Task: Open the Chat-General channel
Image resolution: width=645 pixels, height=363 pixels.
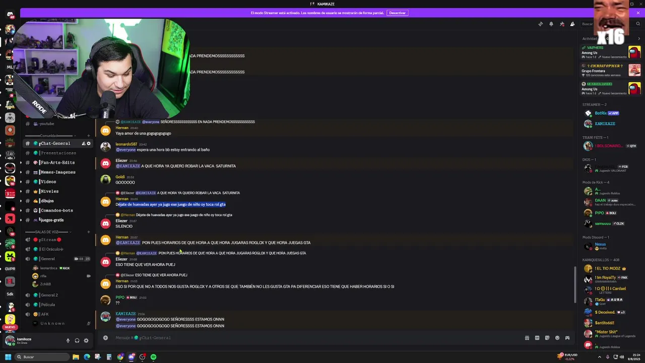Action: click(x=58, y=144)
